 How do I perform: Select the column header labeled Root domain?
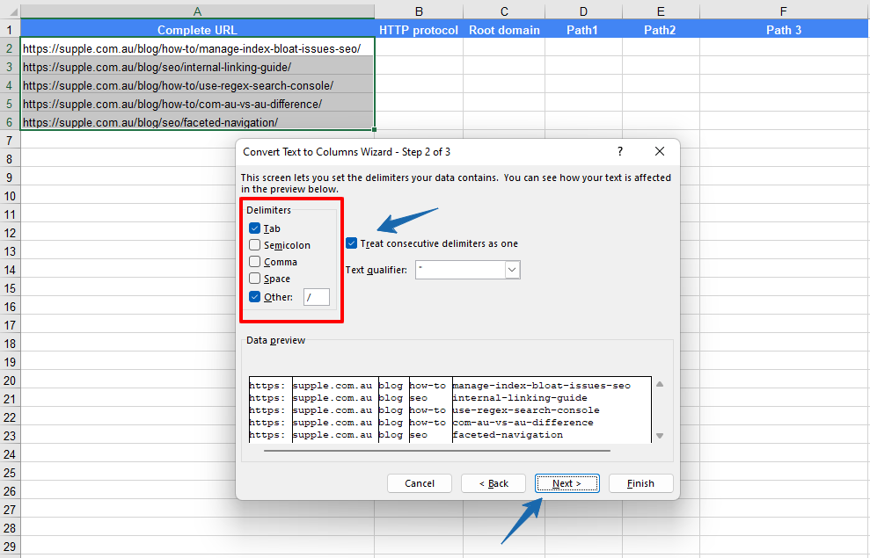click(503, 29)
